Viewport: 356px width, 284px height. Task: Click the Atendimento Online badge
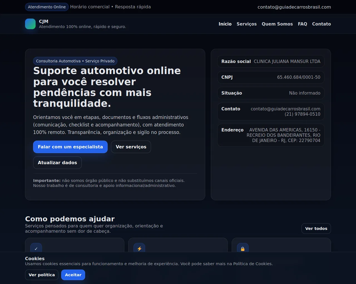coord(47,7)
